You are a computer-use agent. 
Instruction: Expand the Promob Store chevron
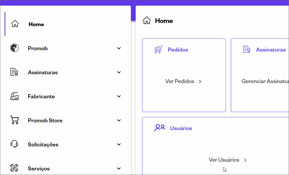pyautogui.click(x=119, y=120)
